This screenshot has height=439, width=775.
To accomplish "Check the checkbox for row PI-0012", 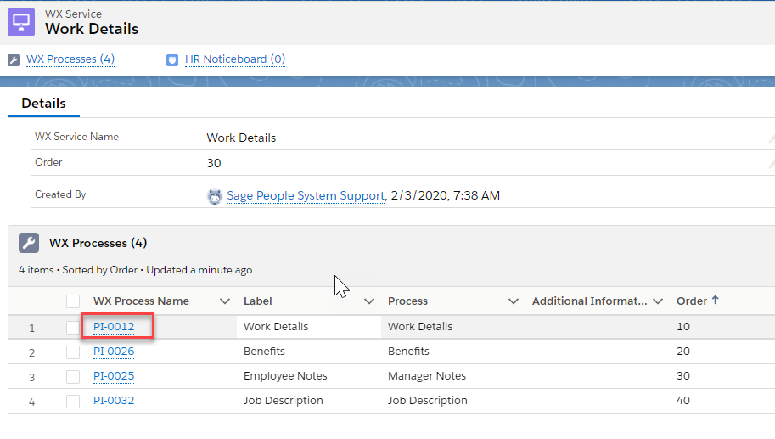I will coord(73,327).
